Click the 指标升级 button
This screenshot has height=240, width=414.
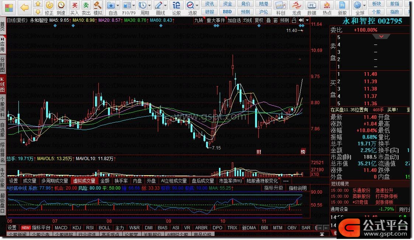tap(274, 188)
